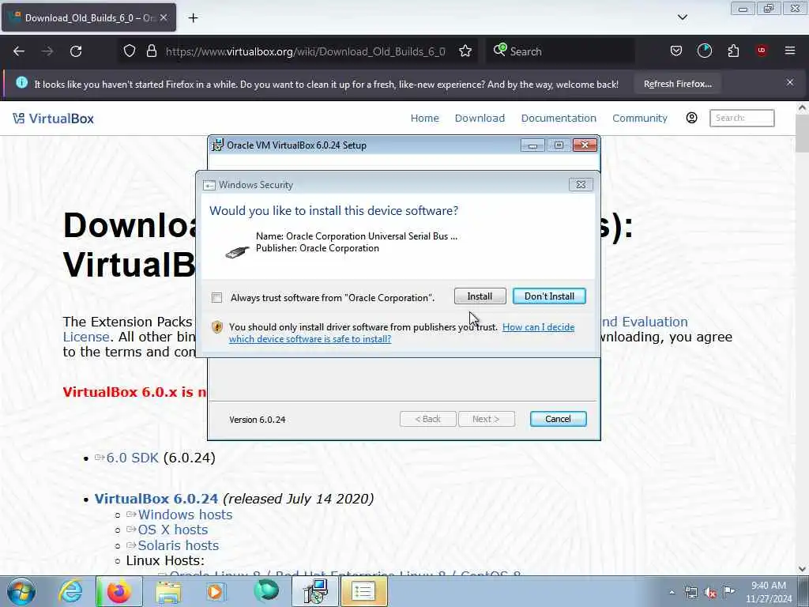
Task: Open Windows Media Player on taskbar
Action: (x=215, y=591)
